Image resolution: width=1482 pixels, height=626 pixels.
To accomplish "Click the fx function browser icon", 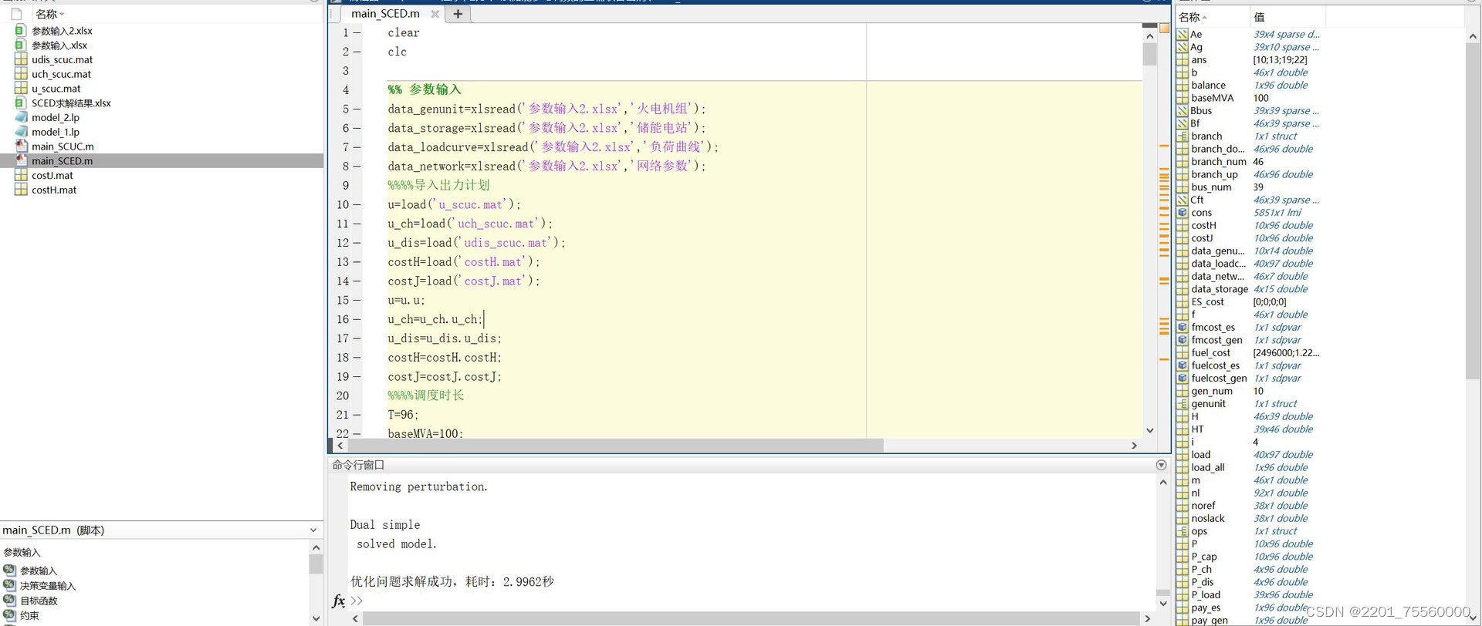I will pyautogui.click(x=339, y=601).
